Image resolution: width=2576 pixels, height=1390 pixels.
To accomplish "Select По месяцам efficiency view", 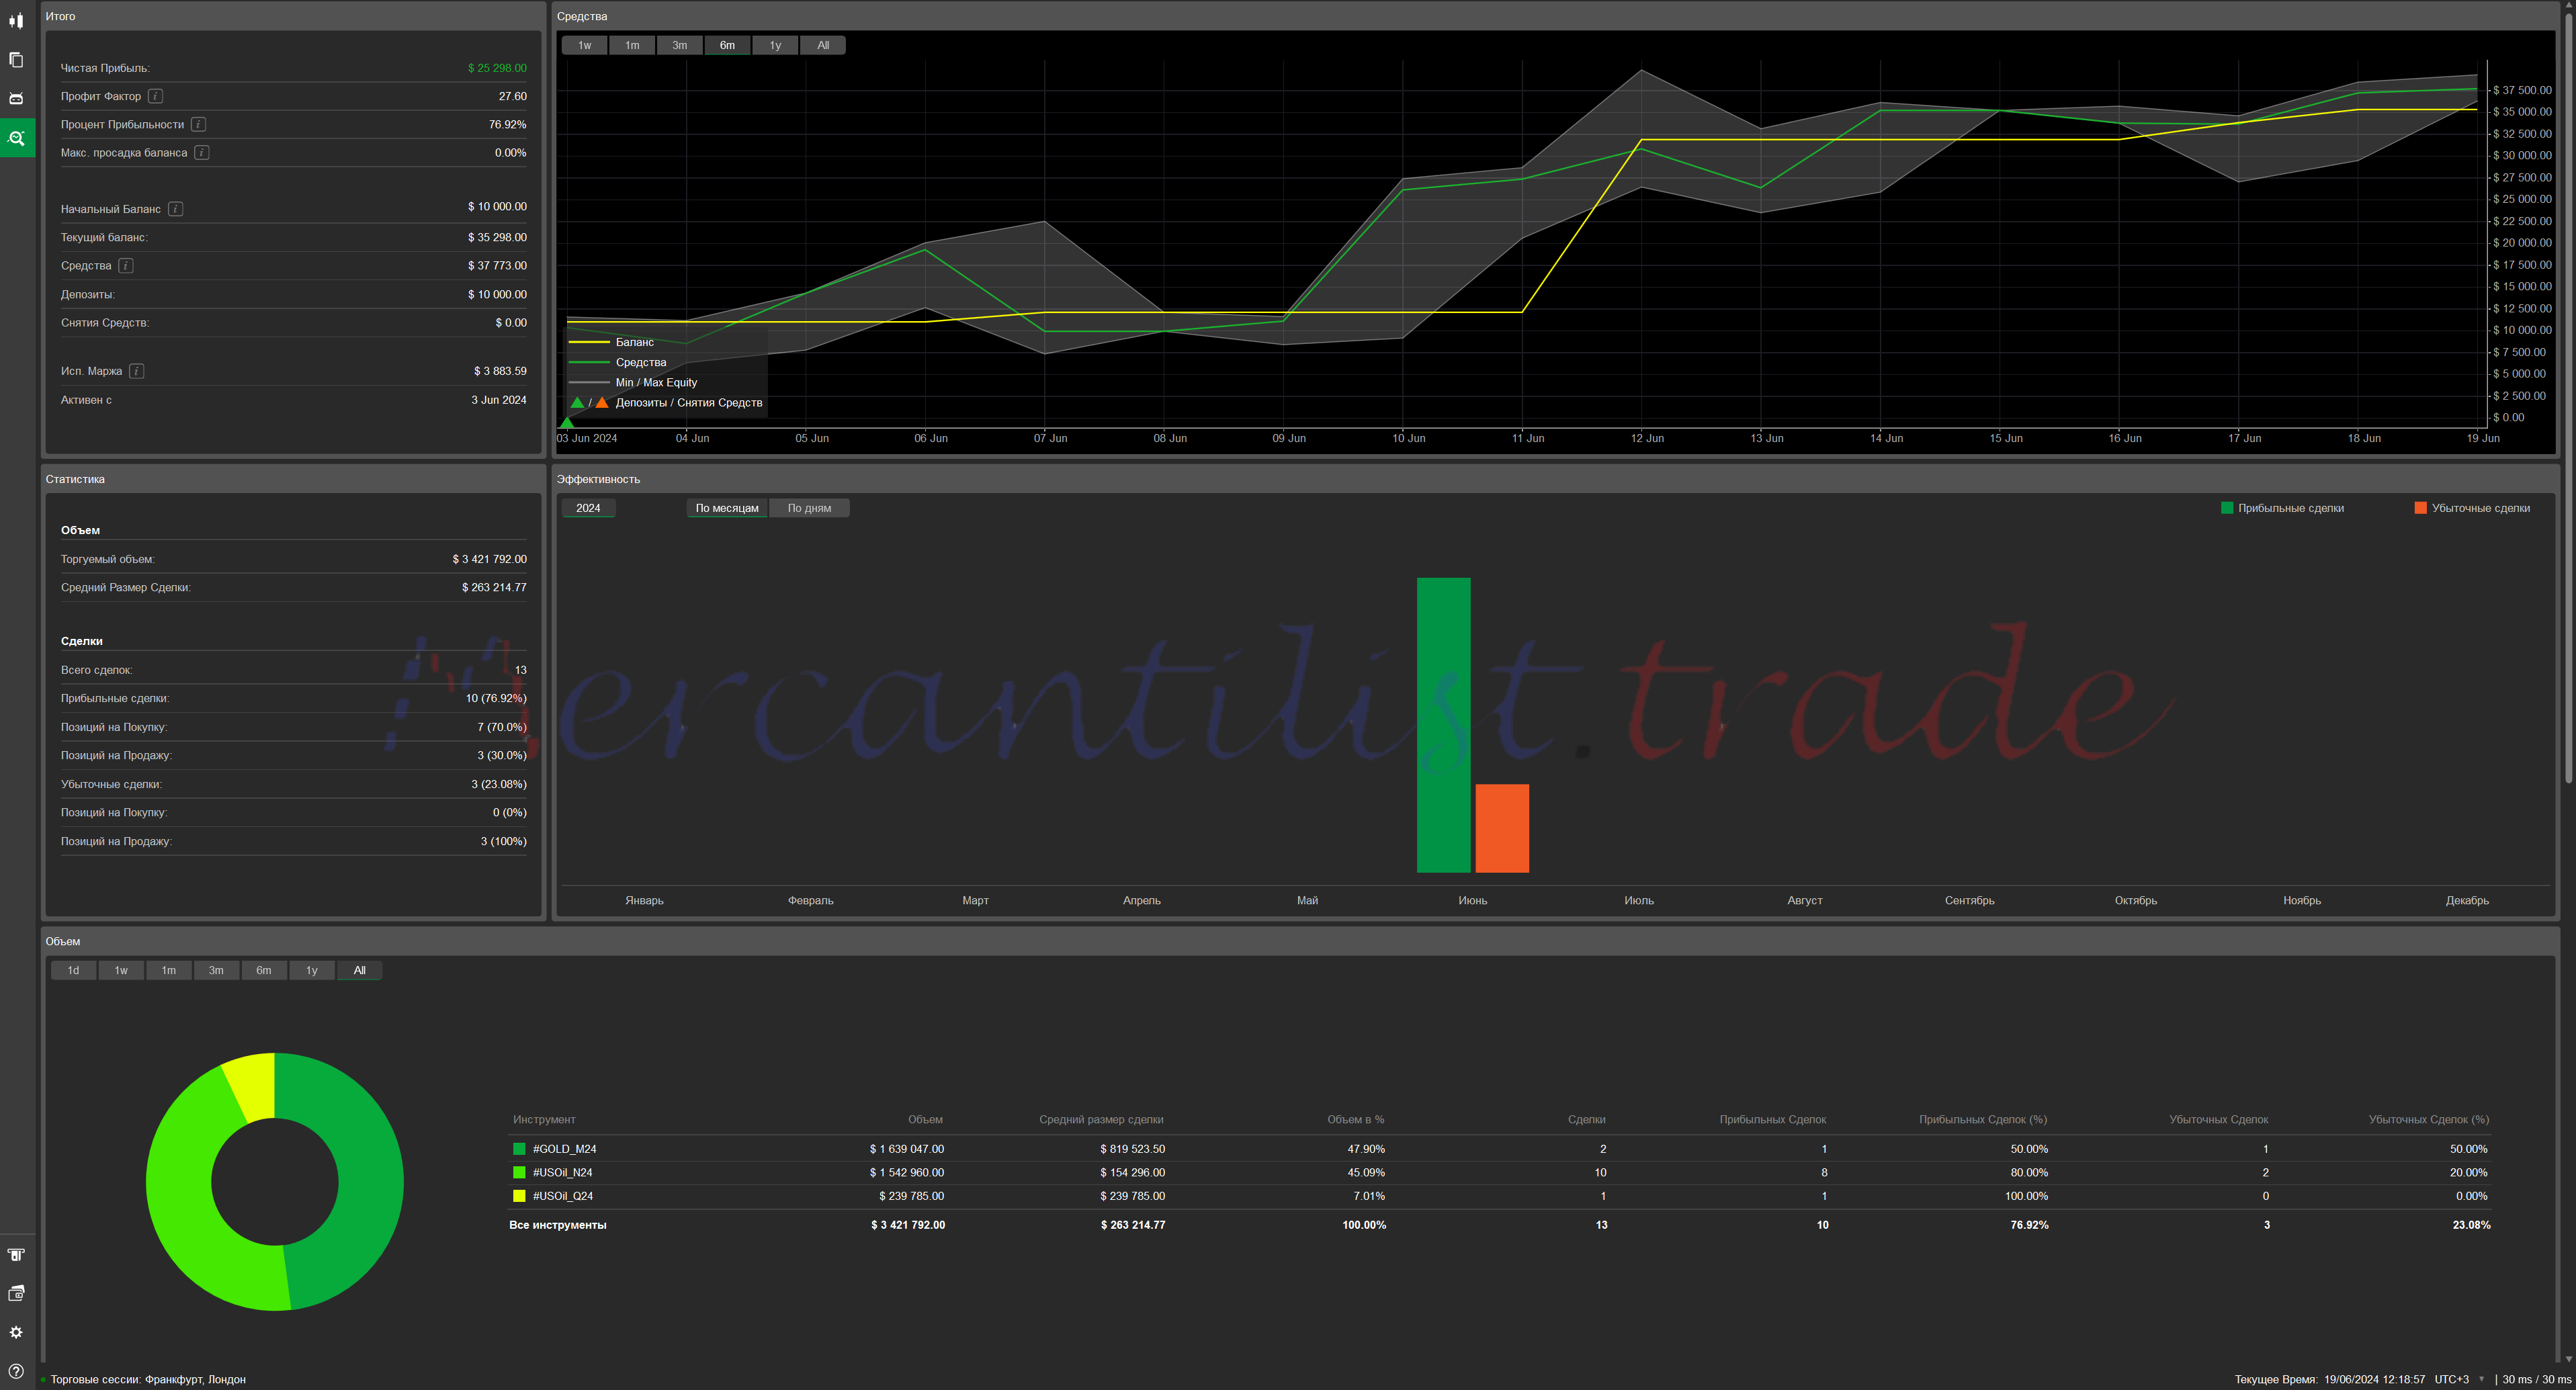I will coord(727,508).
